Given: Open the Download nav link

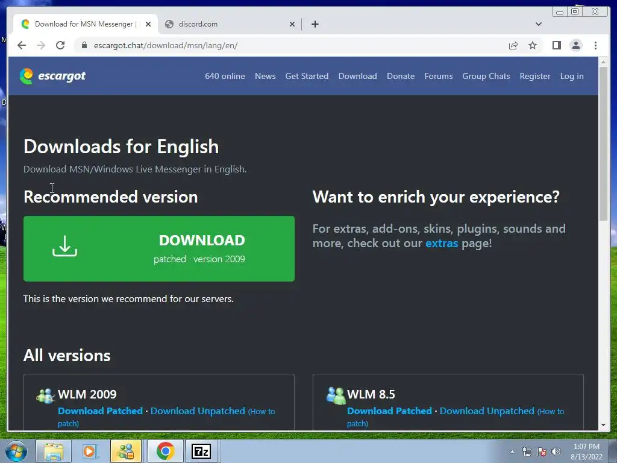Looking at the screenshot, I should click(357, 76).
